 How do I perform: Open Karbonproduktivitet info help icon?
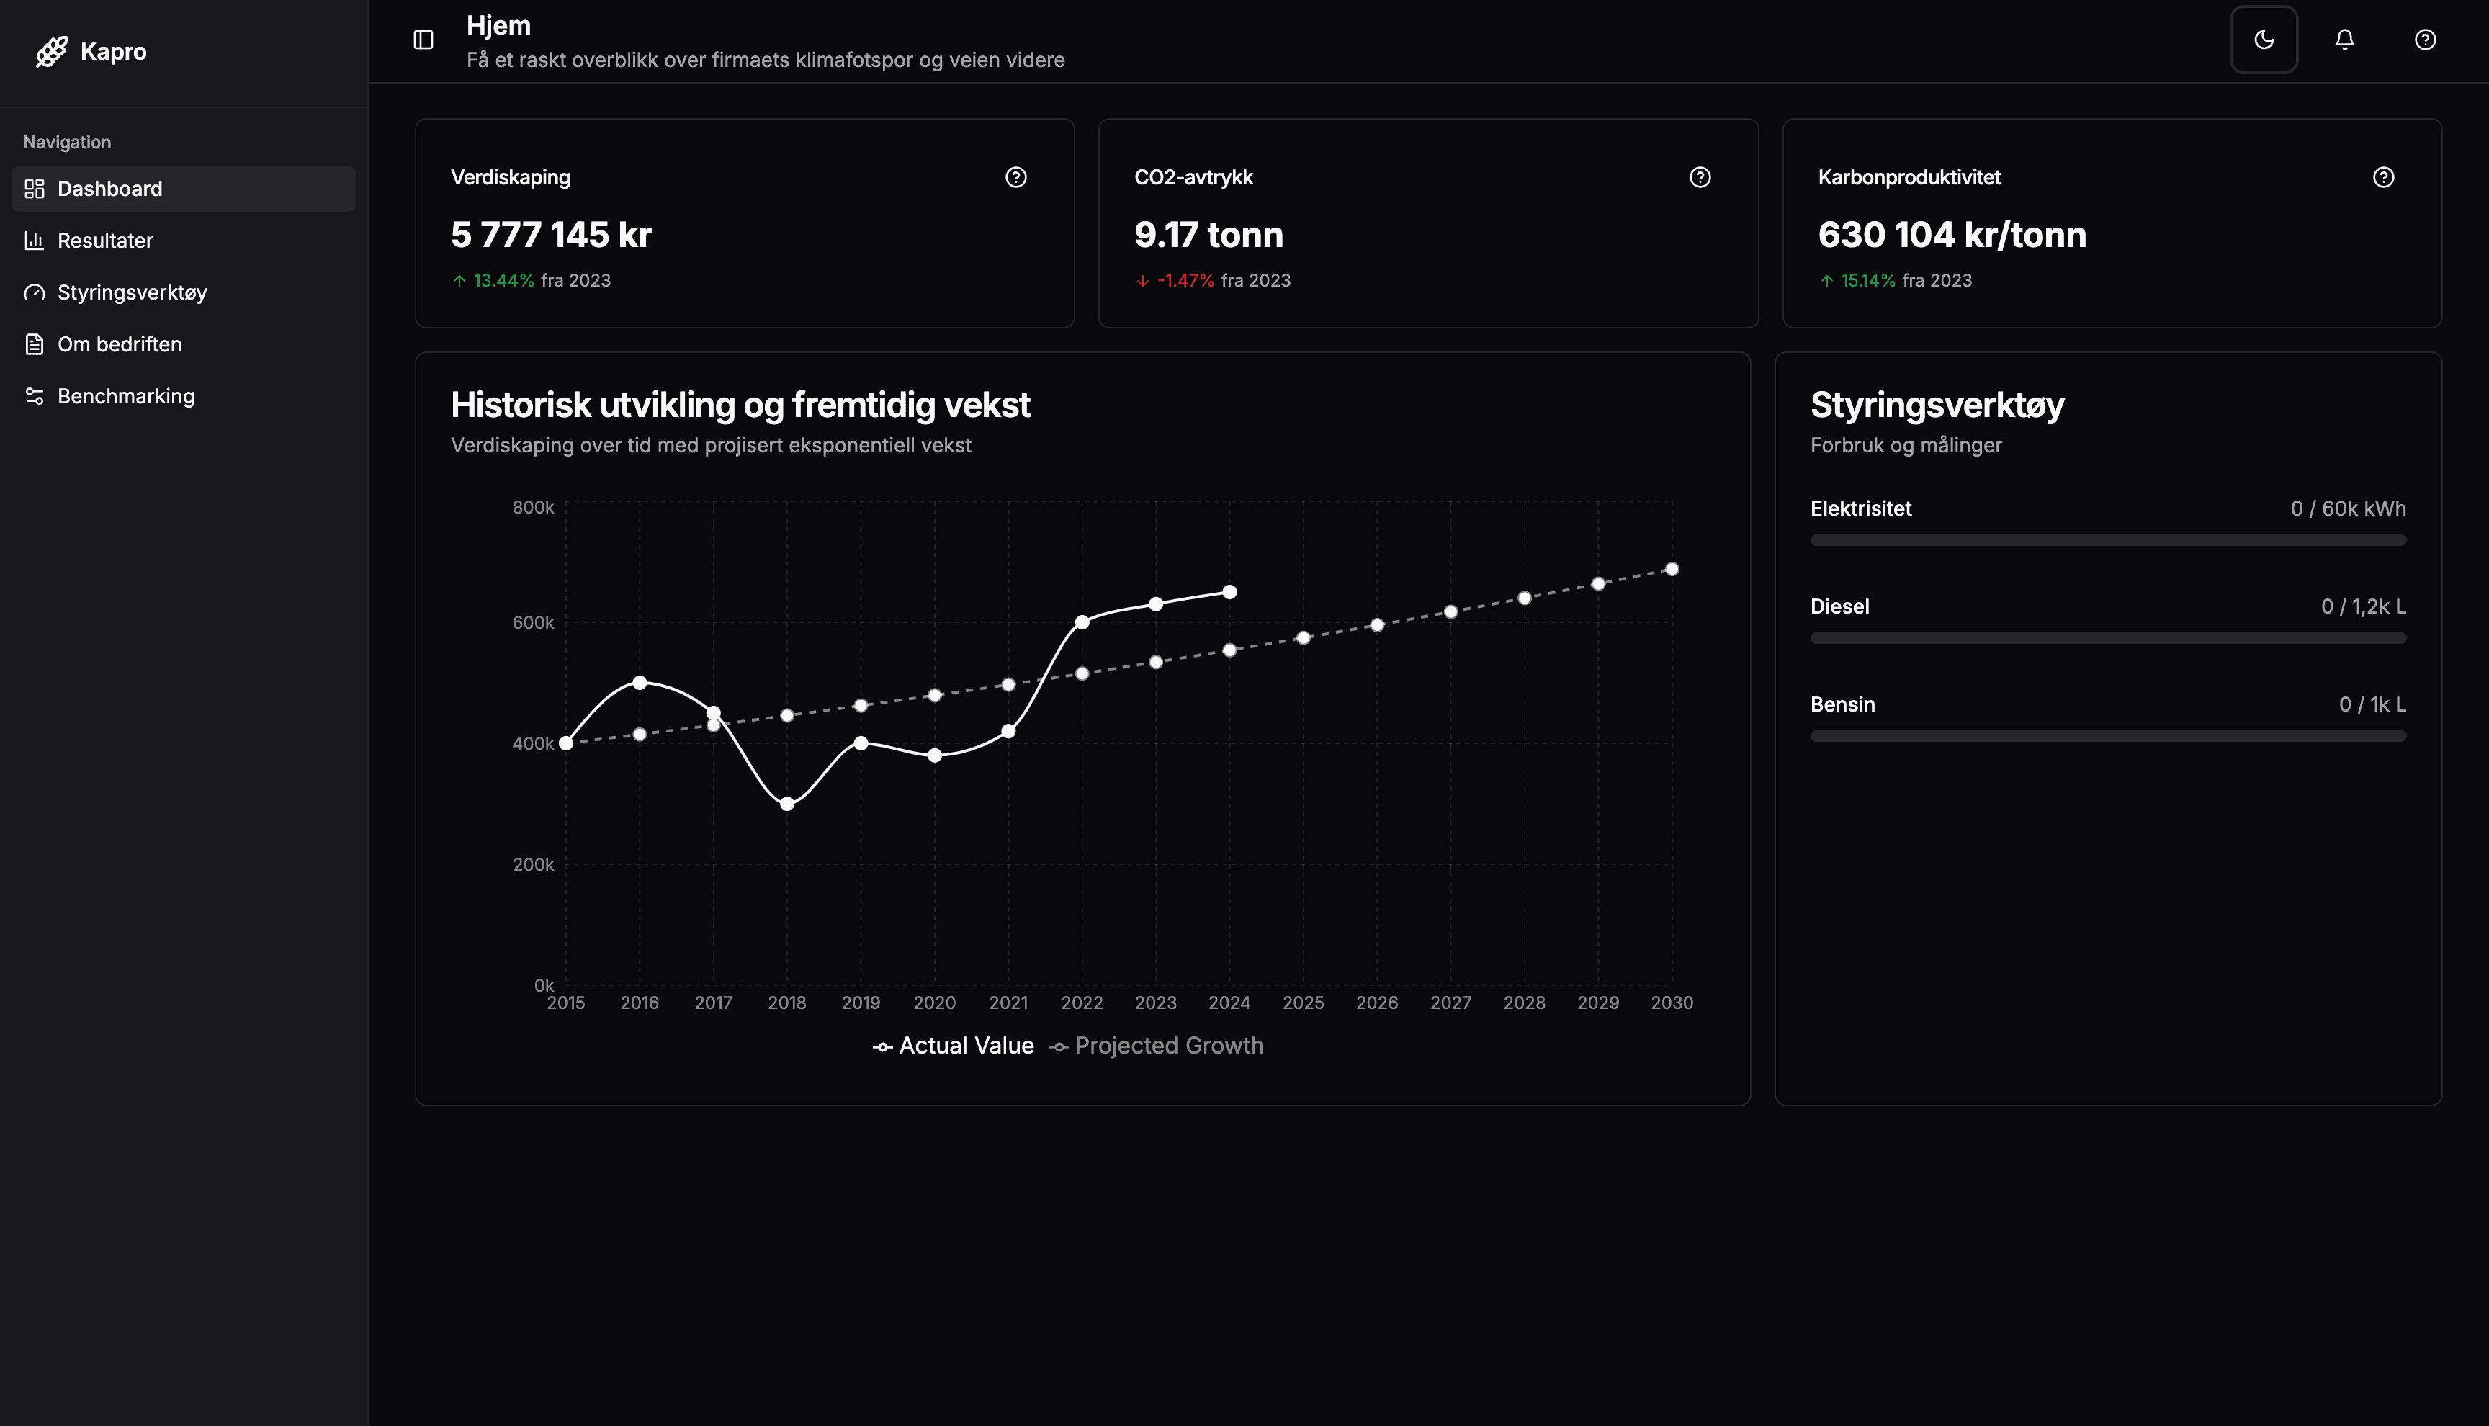pyautogui.click(x=2383, y=177)
